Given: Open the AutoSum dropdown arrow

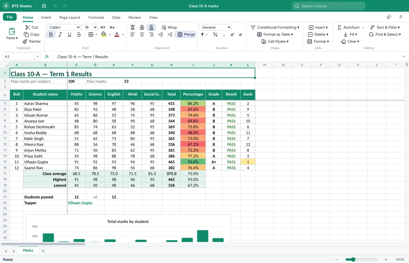Looking at the screenshot, I should (363, 27).
